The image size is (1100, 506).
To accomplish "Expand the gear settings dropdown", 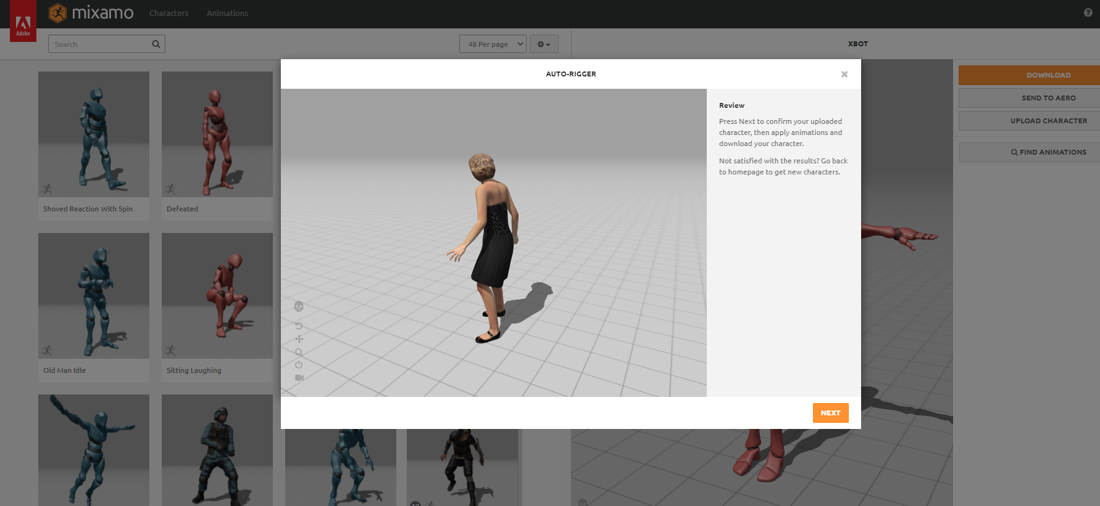I will coord(544,44).
